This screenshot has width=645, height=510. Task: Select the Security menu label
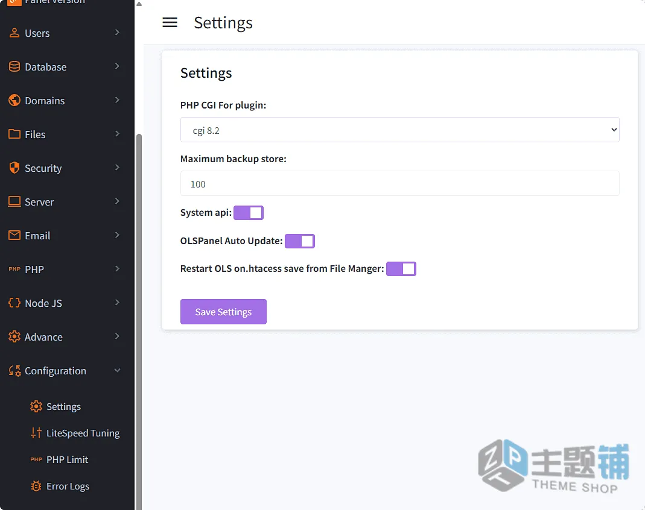coord(43,169)
